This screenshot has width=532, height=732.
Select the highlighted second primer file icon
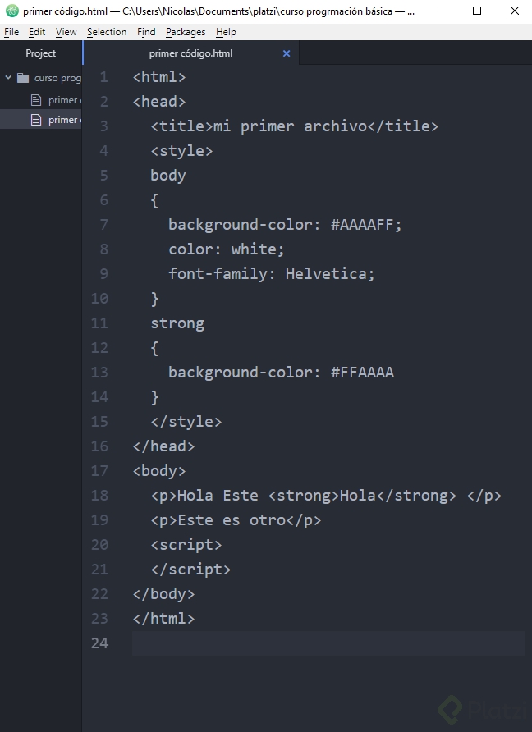point(36,120)
